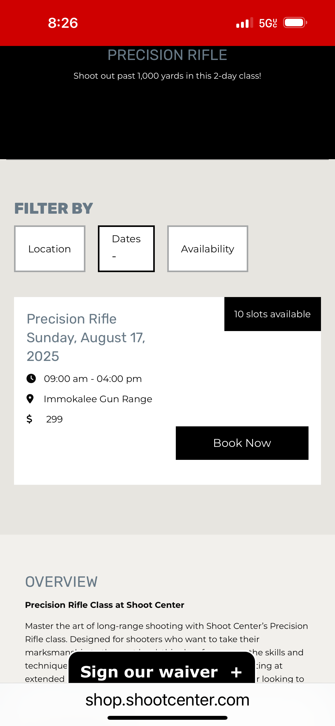Tap the clock icon beside class time
The height and width of the screenshot is (726, 335).
(x=31, y=379)
